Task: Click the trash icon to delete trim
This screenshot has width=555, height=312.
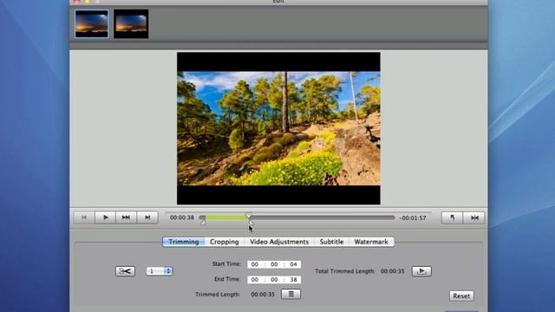Action: point(291,294)
